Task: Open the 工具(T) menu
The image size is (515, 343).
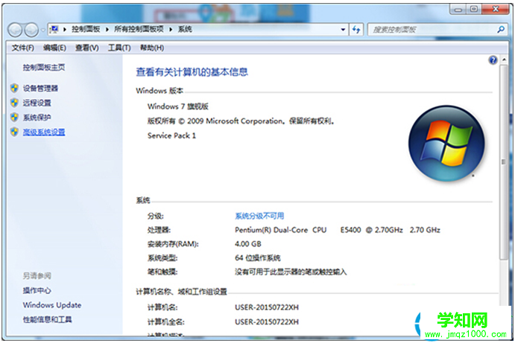Action: (x=119, y=48)
